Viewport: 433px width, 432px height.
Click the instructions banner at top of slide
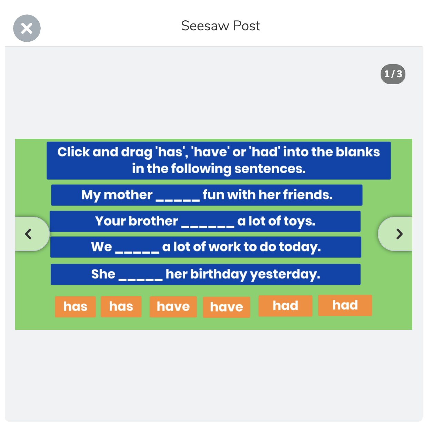219,160
